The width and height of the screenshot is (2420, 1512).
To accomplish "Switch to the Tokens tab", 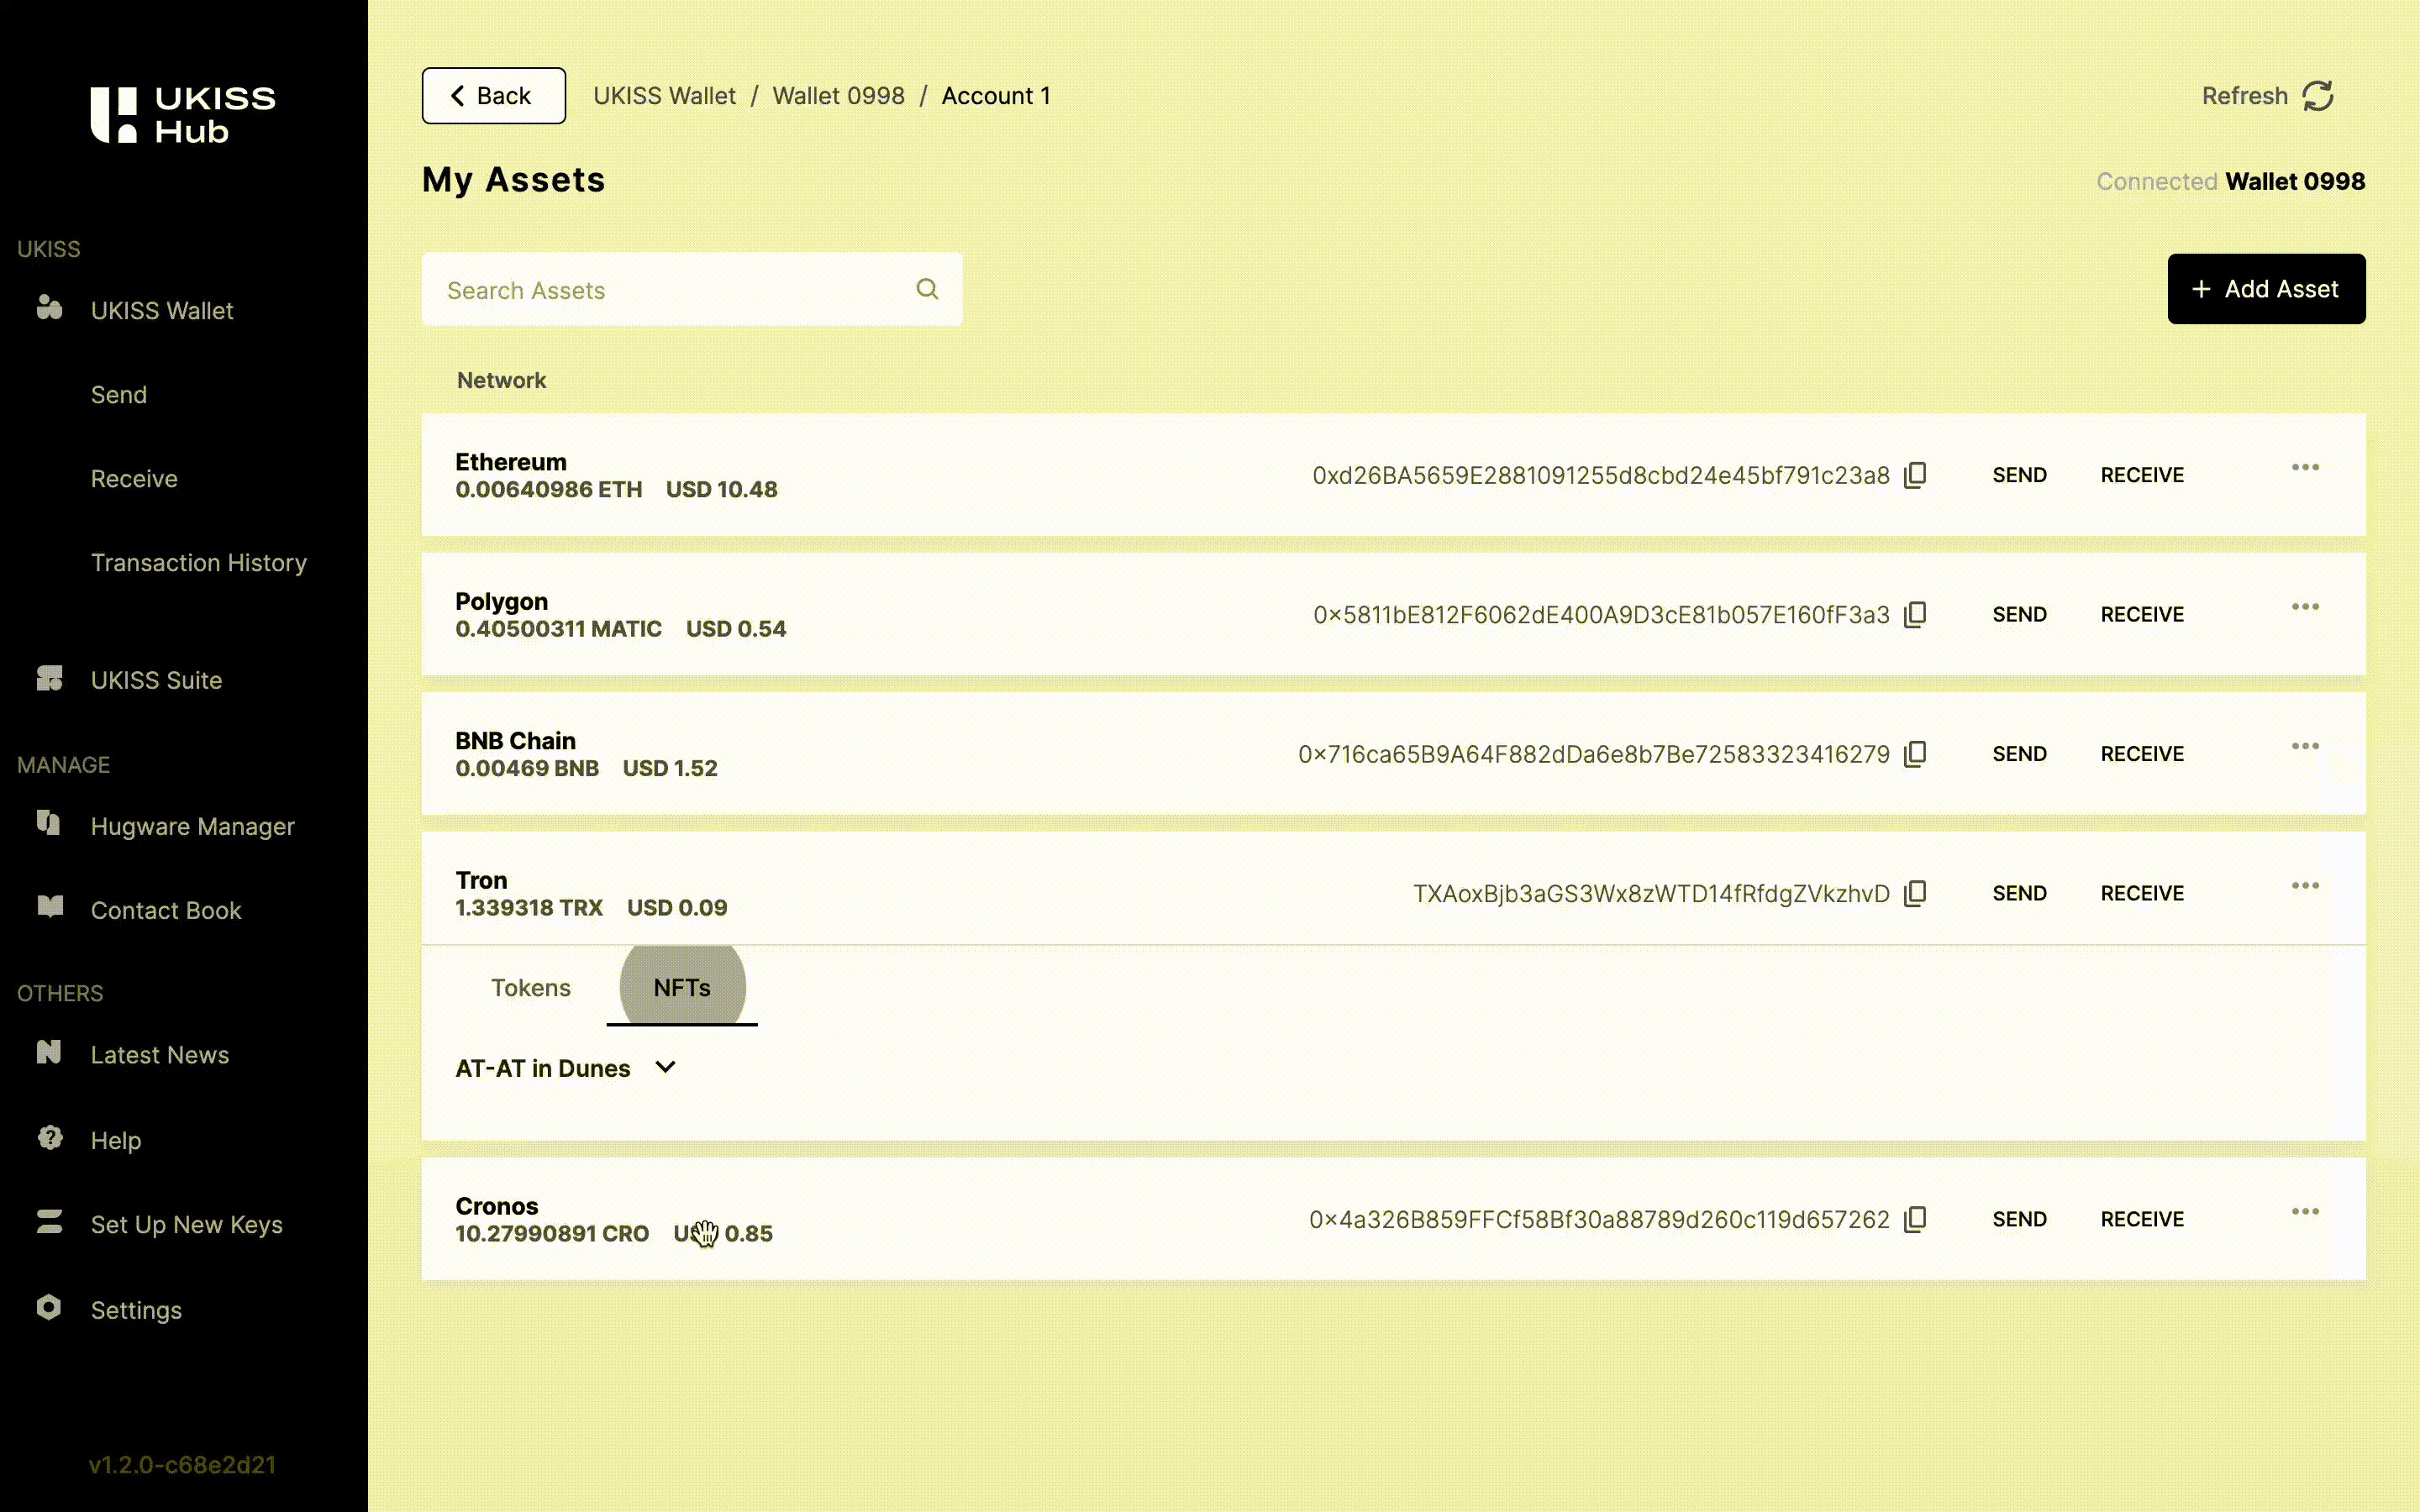I will pyautogui.click(x=530, y=987).
